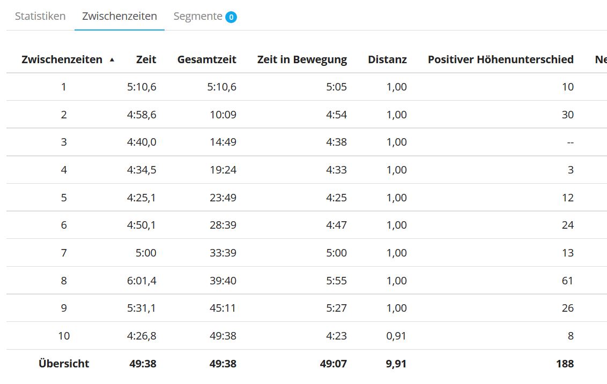The height and width of the screenshot is (384, 607).
Task: Click the 6:01,4 time of split 8
Action: pos(142,281)
